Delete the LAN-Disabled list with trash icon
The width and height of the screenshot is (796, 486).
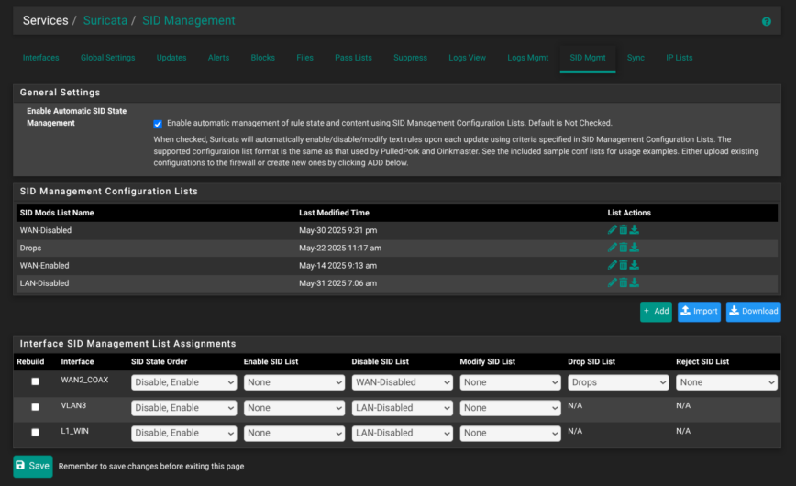point(624,282)
